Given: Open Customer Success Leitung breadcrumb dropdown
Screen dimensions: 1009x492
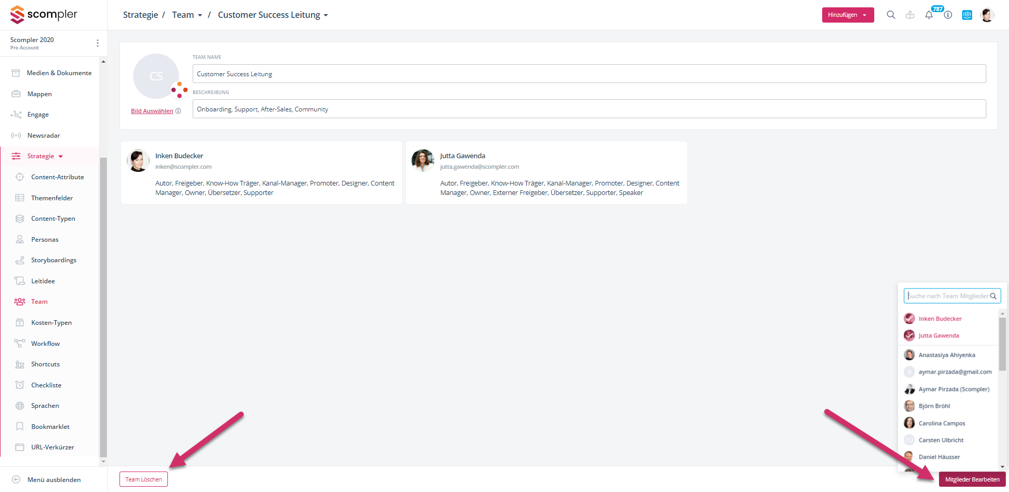Looking at the screenshot, I should 273,15.
